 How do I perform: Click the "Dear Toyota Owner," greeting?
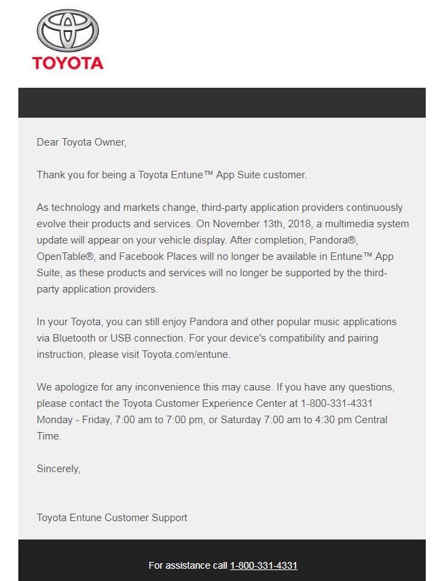(81, 142)
